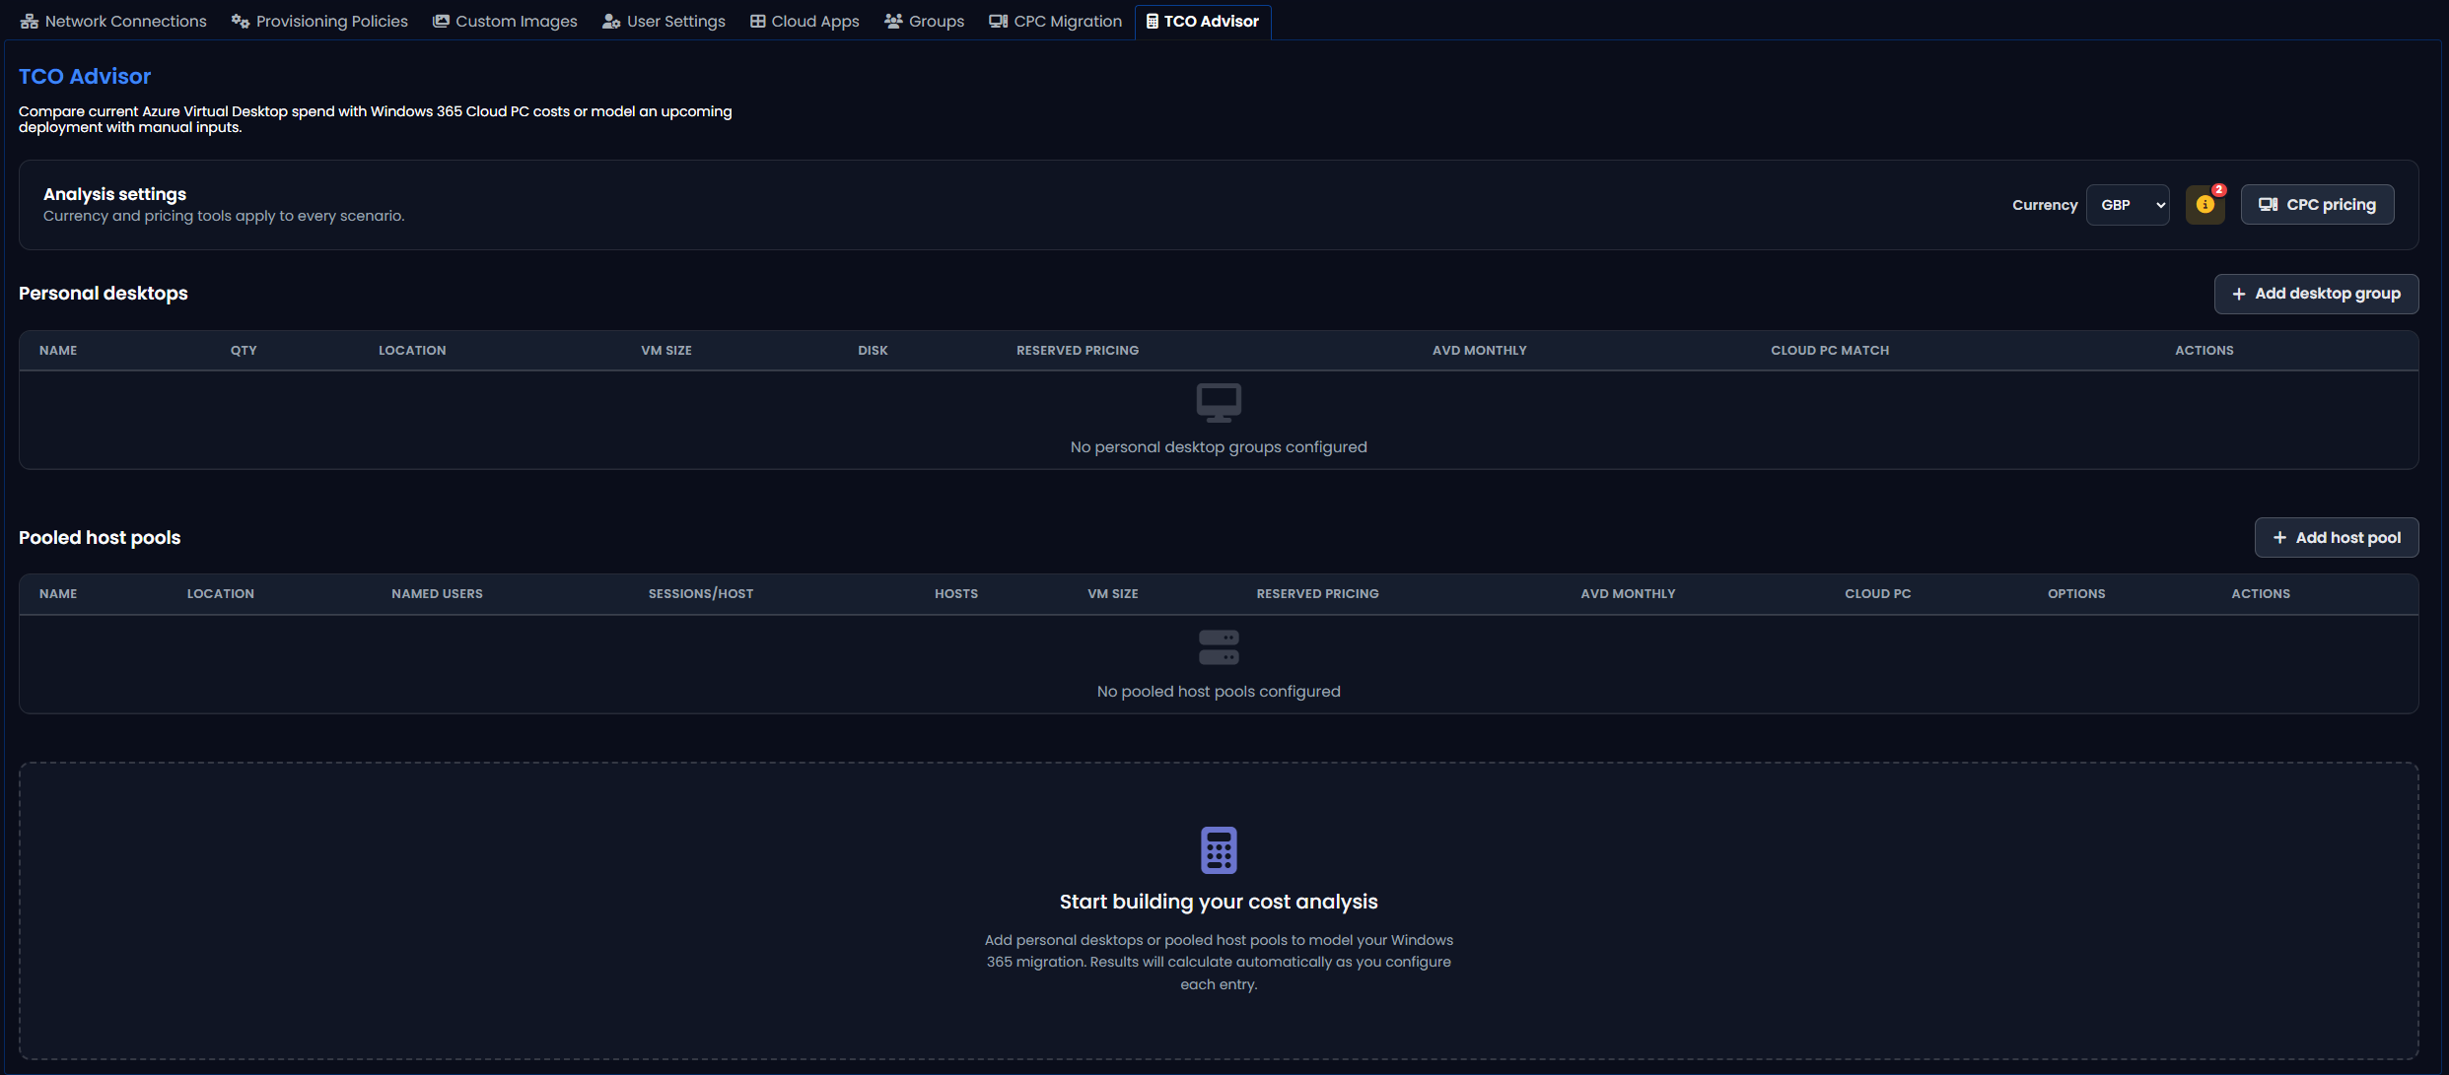Screen dimensions: 2449x1075
Task: Click the Analysis settings heading
Action: (x=114, y=194)
